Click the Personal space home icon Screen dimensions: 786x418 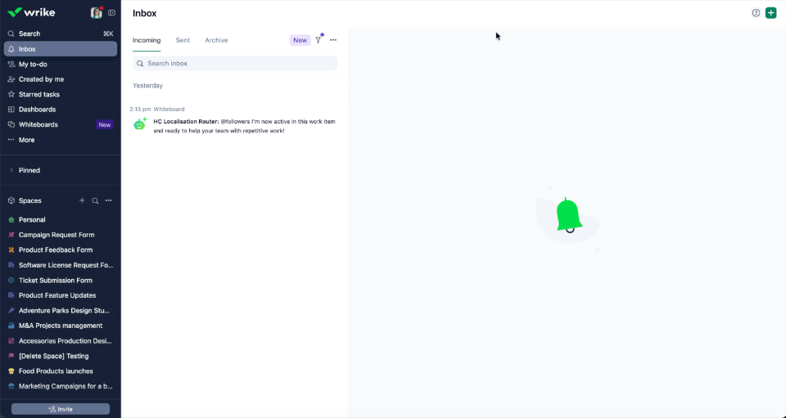pos(11,220)
